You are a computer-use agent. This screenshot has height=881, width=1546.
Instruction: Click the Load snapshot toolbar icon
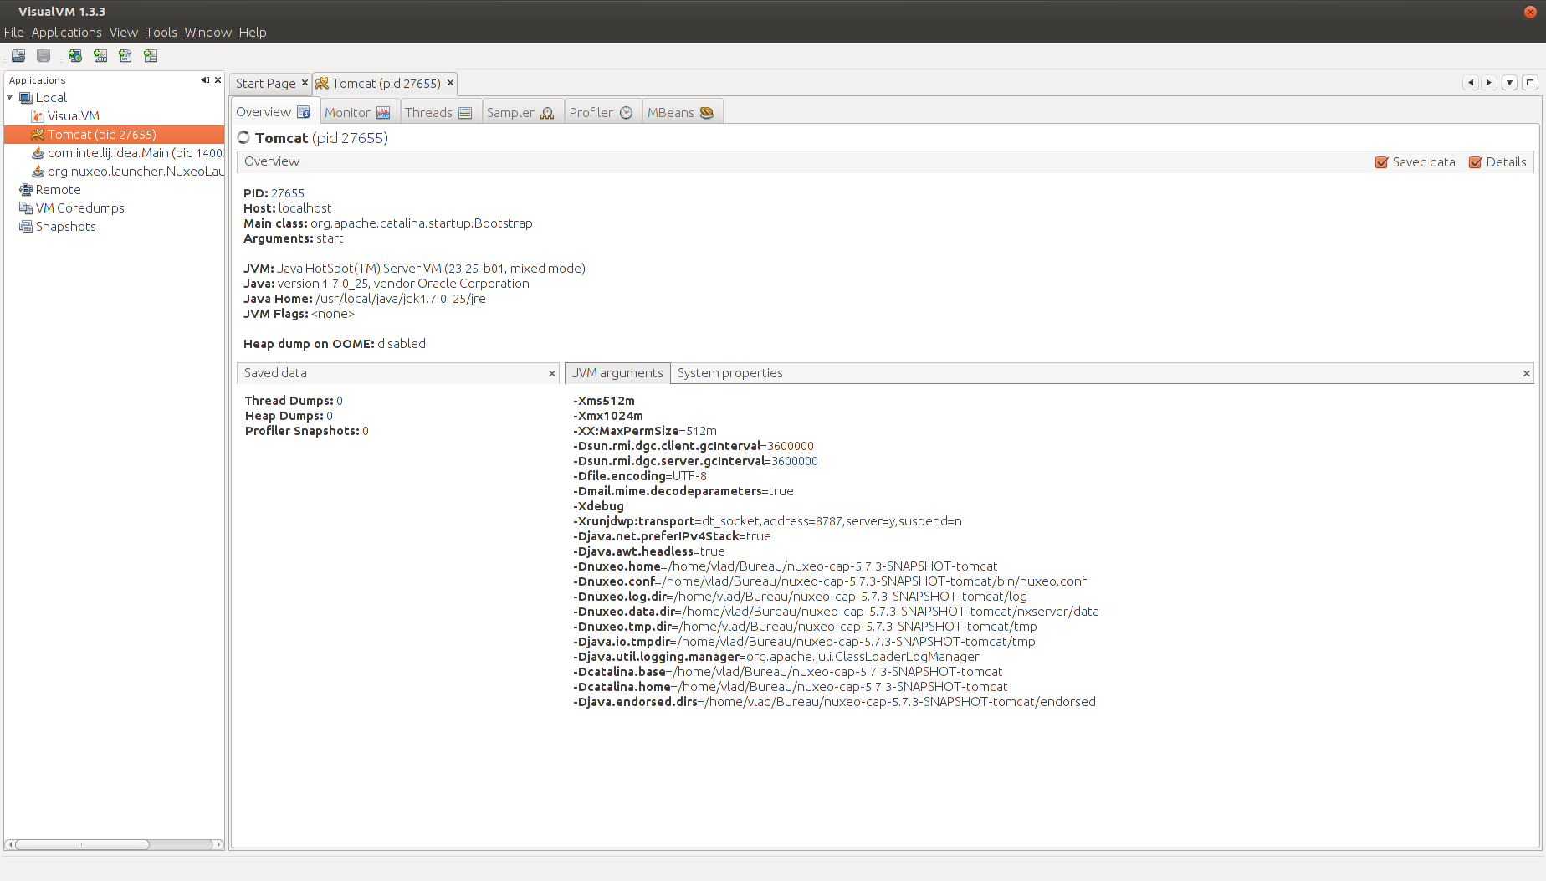coord(18,56)
